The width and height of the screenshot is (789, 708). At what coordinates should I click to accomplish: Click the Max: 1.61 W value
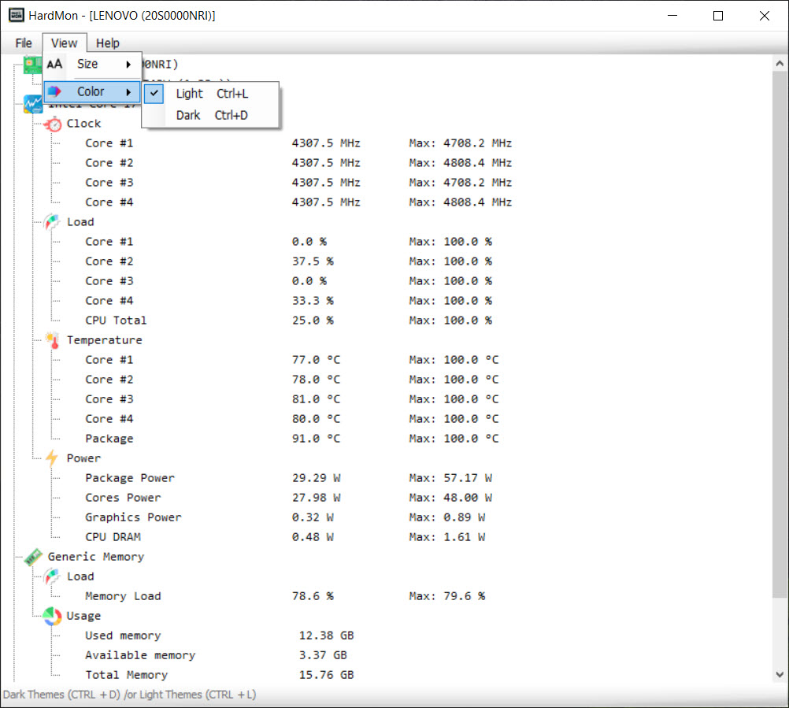point(447,537)
